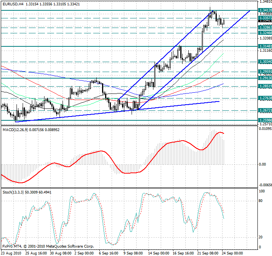272x256 pixels.
Task: Click the MACD scale value -0.00656
Action: (265, 185)
